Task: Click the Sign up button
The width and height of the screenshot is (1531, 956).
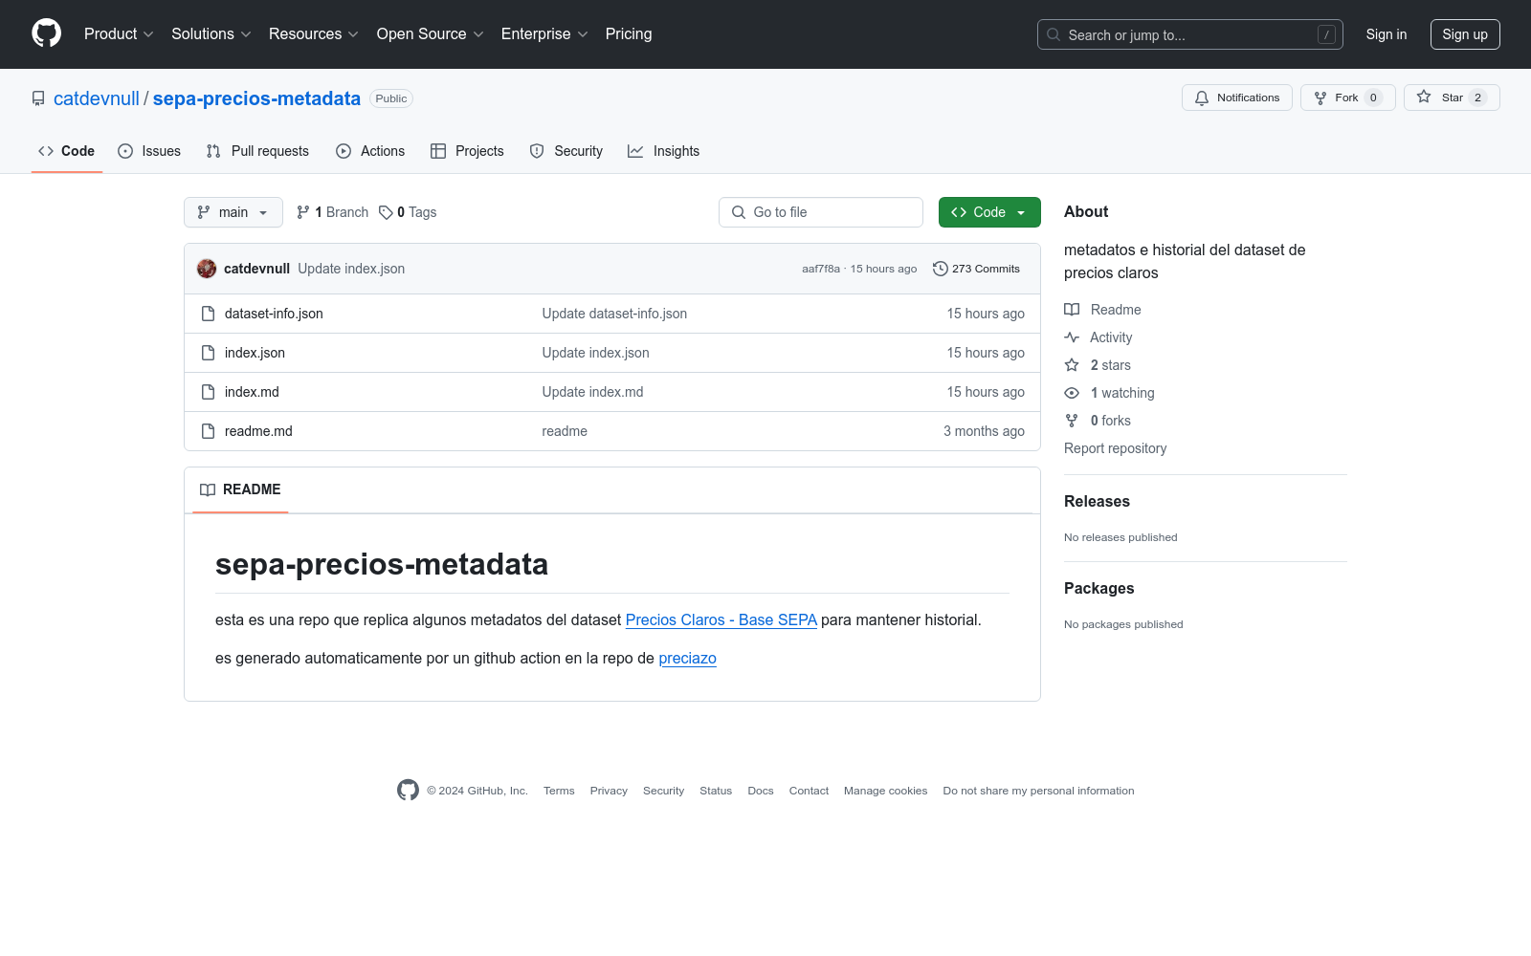Action: (1465, 34)
